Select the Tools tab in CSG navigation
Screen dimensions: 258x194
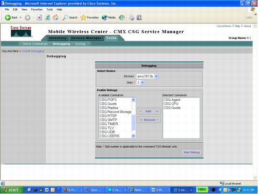(x=111, y=38)
